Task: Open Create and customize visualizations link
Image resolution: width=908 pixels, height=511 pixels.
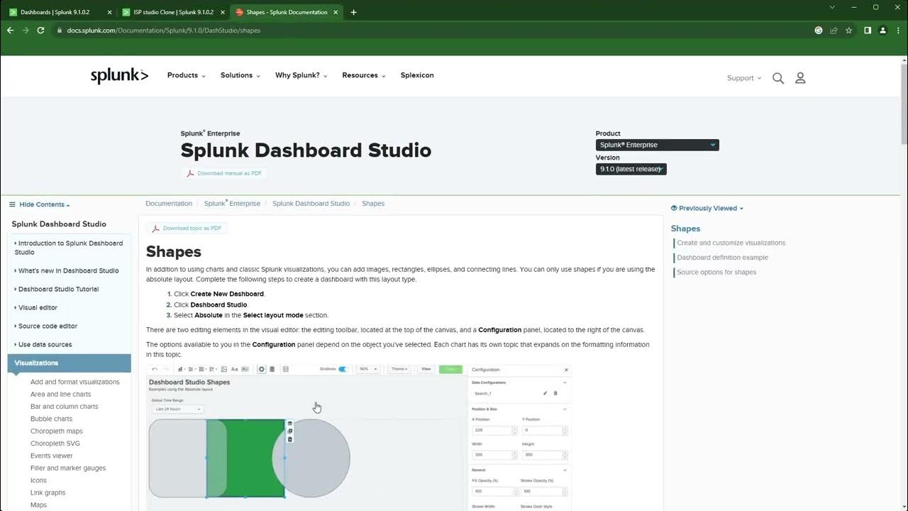Action: [731, 243]
